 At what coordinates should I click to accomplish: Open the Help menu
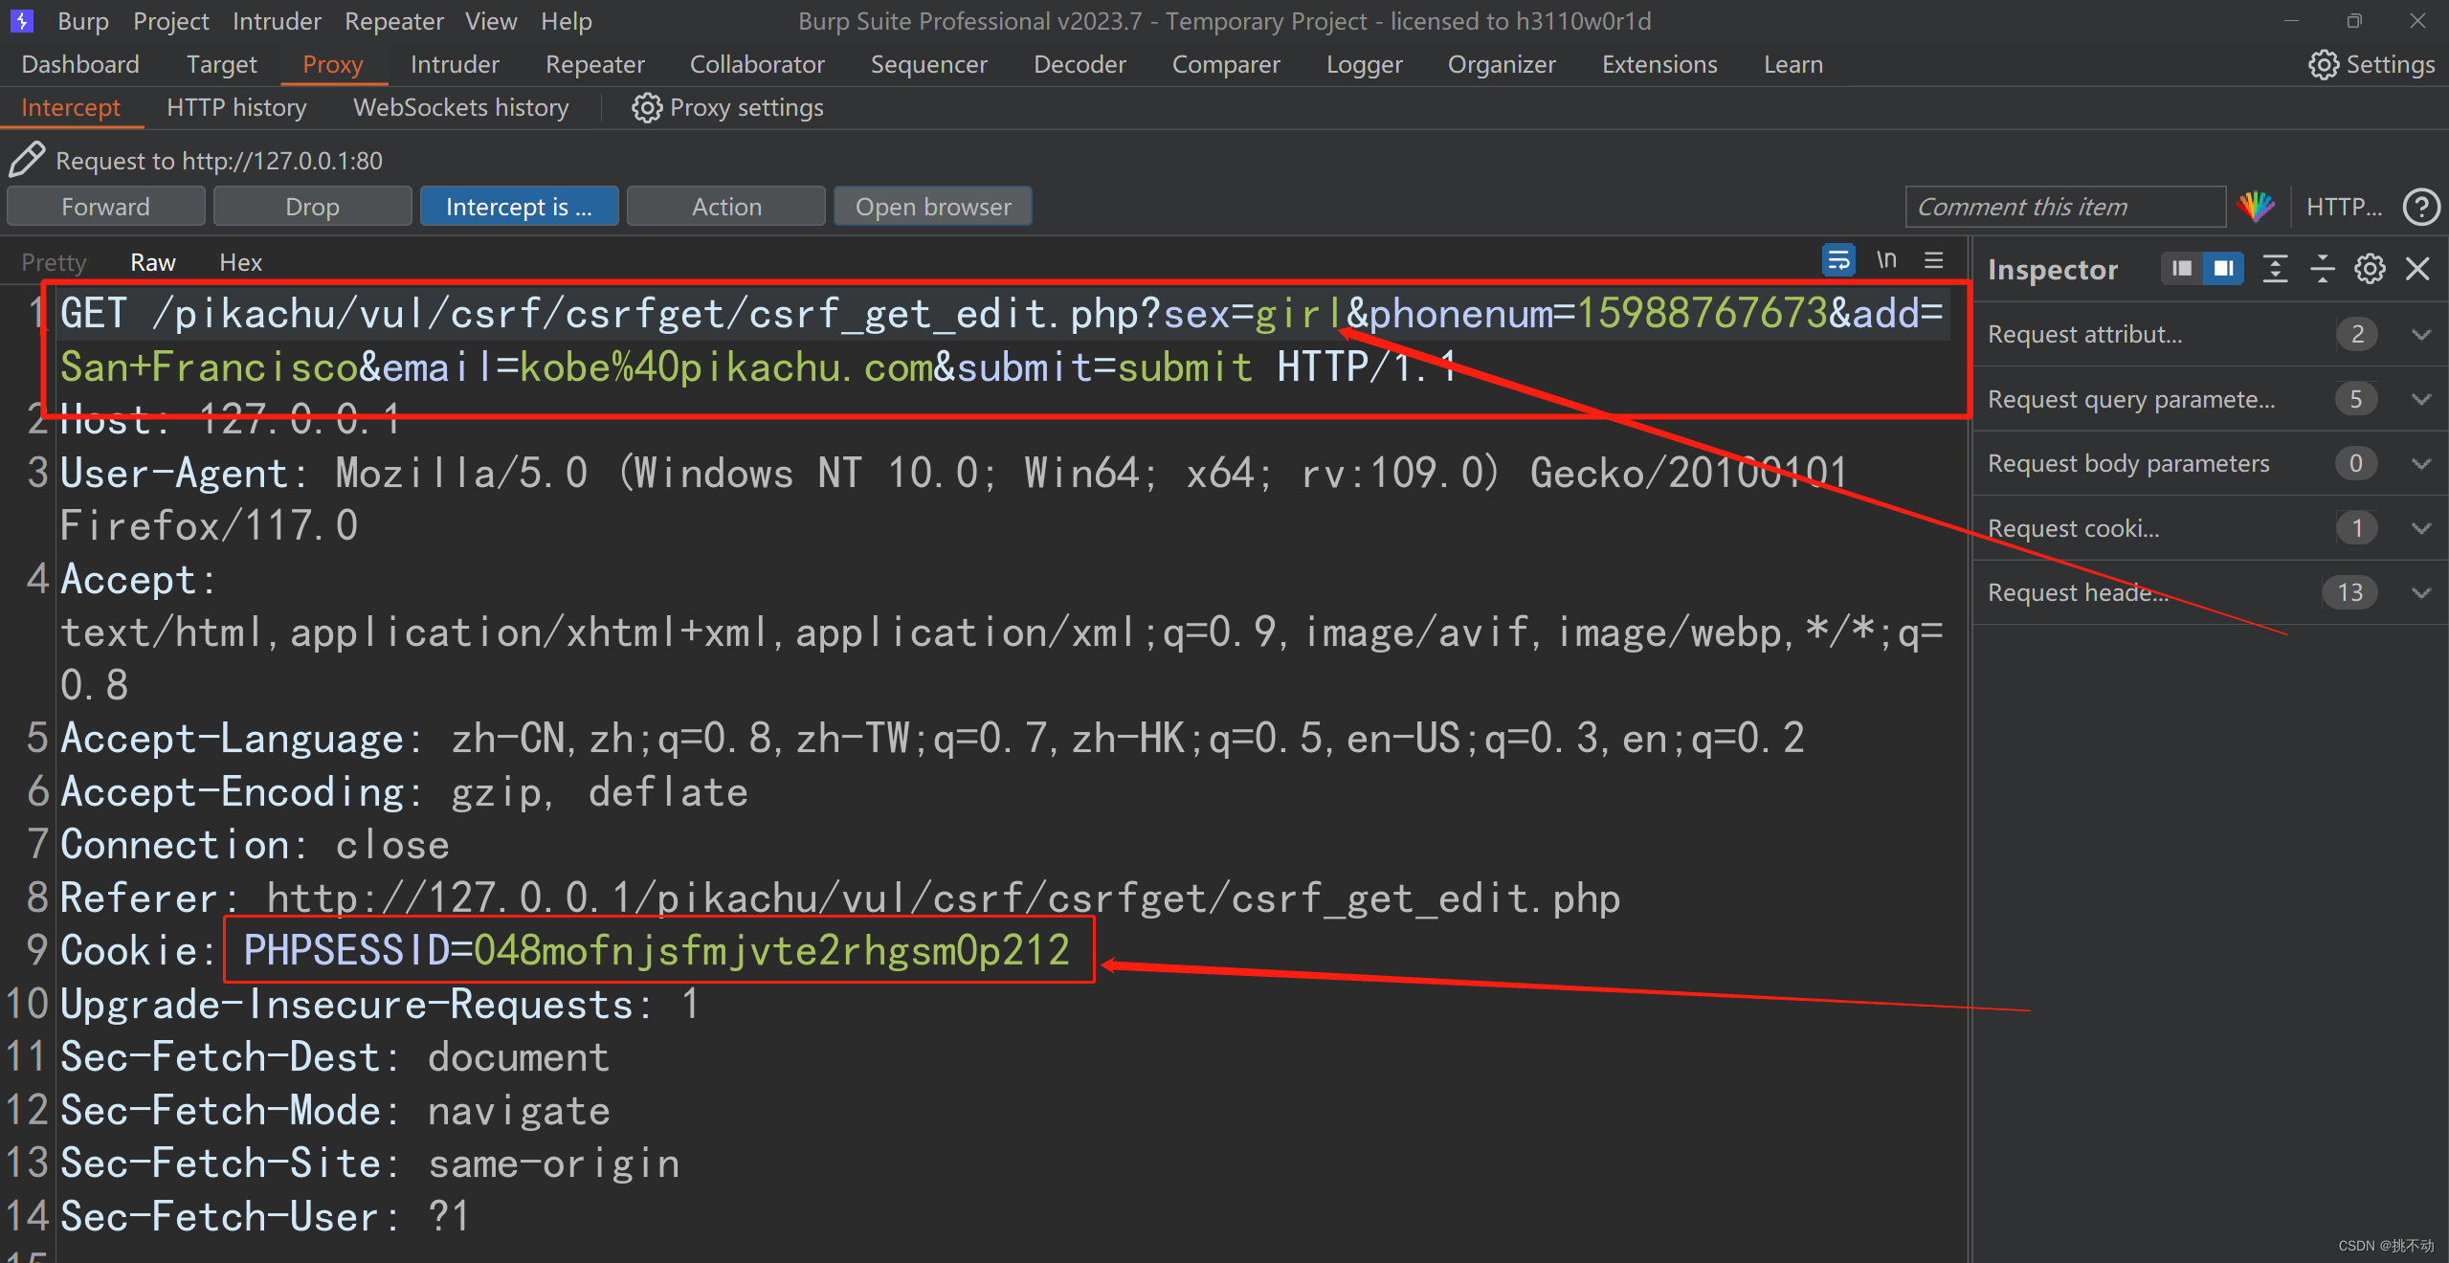tap(567, 21)
